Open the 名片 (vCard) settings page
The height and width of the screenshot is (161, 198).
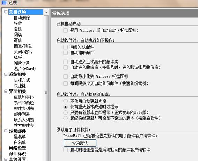coord(25,69)
